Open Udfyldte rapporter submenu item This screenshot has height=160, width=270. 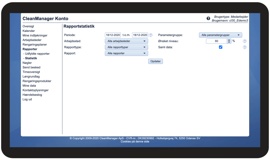37,54
